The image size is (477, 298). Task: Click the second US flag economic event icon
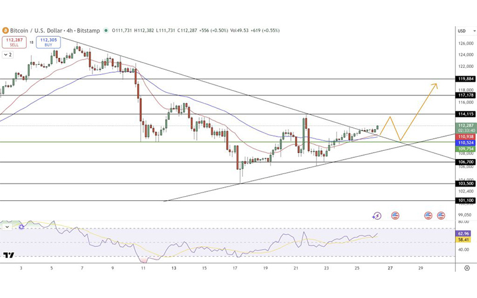428,215
